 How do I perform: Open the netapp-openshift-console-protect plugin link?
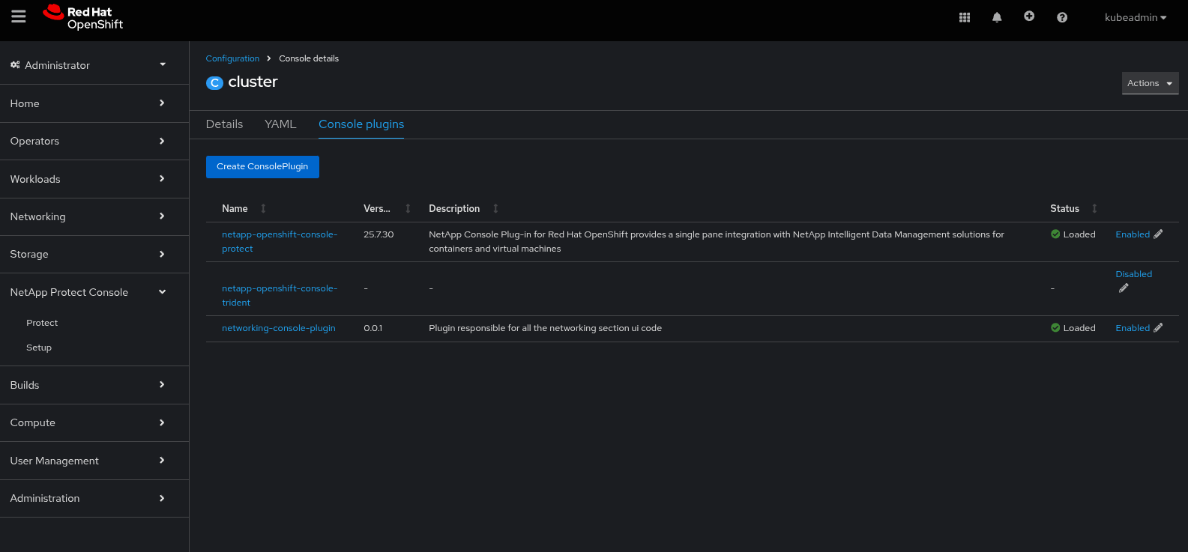(x=280, y=241)
